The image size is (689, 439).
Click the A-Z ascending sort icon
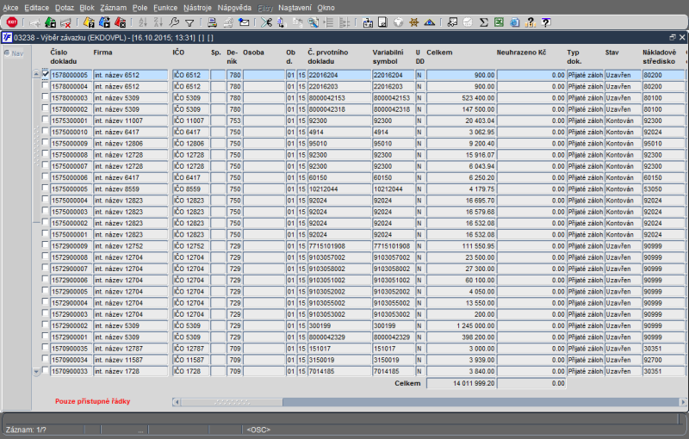[x=143, y=22]
